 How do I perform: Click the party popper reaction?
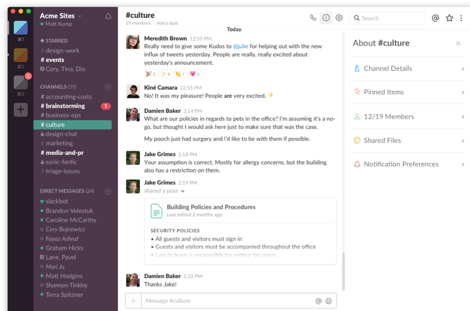pos(151,74)
